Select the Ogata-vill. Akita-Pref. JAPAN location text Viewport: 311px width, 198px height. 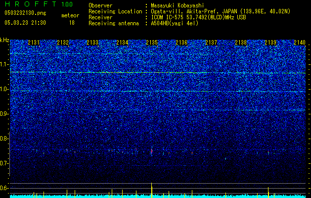pyautogui.click(x=221, y=11)
